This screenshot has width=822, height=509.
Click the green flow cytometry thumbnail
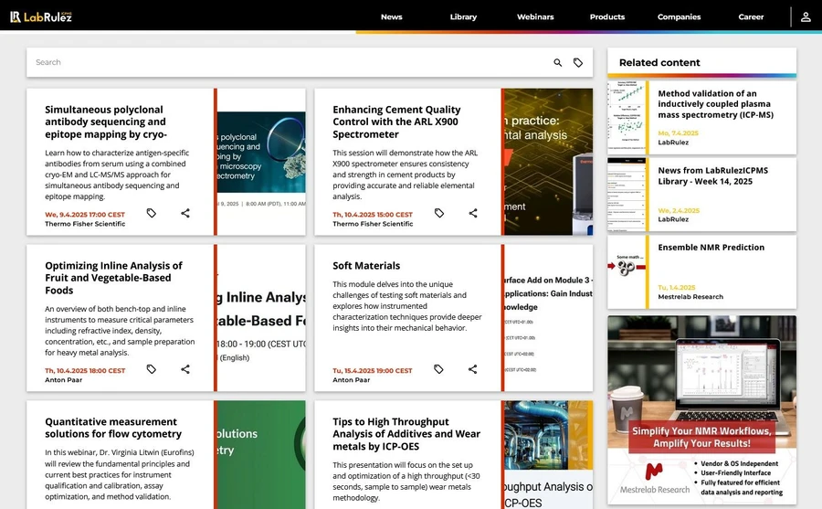(261, 455)
